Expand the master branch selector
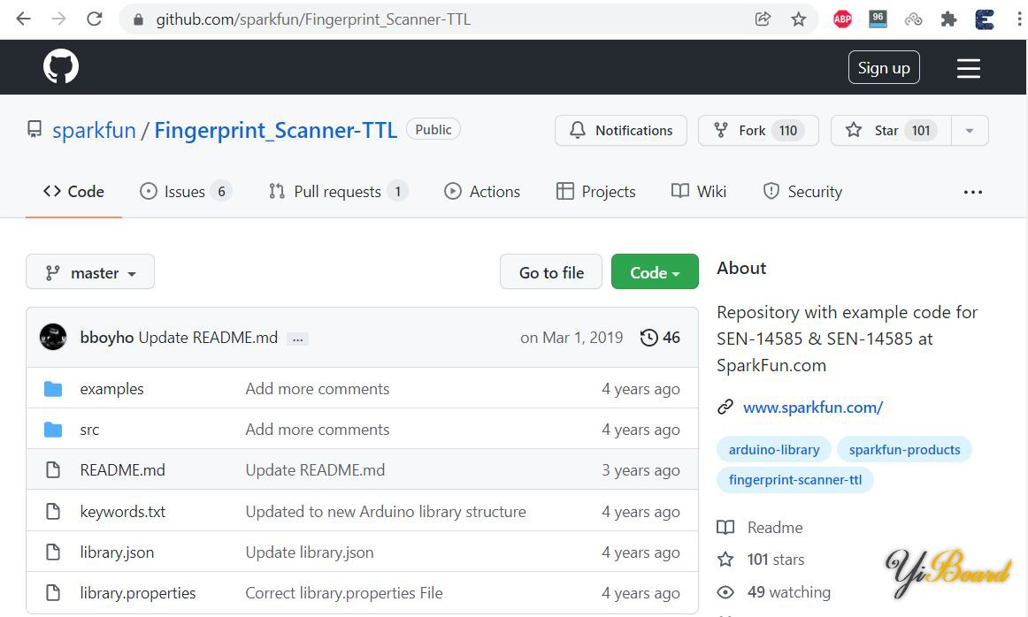 [x=90, y=272]
